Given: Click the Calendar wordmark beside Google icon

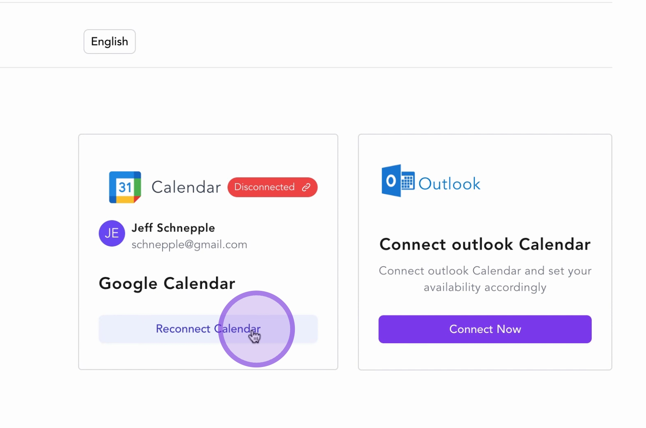Looking at the screenshot, I should pos(186,187).
